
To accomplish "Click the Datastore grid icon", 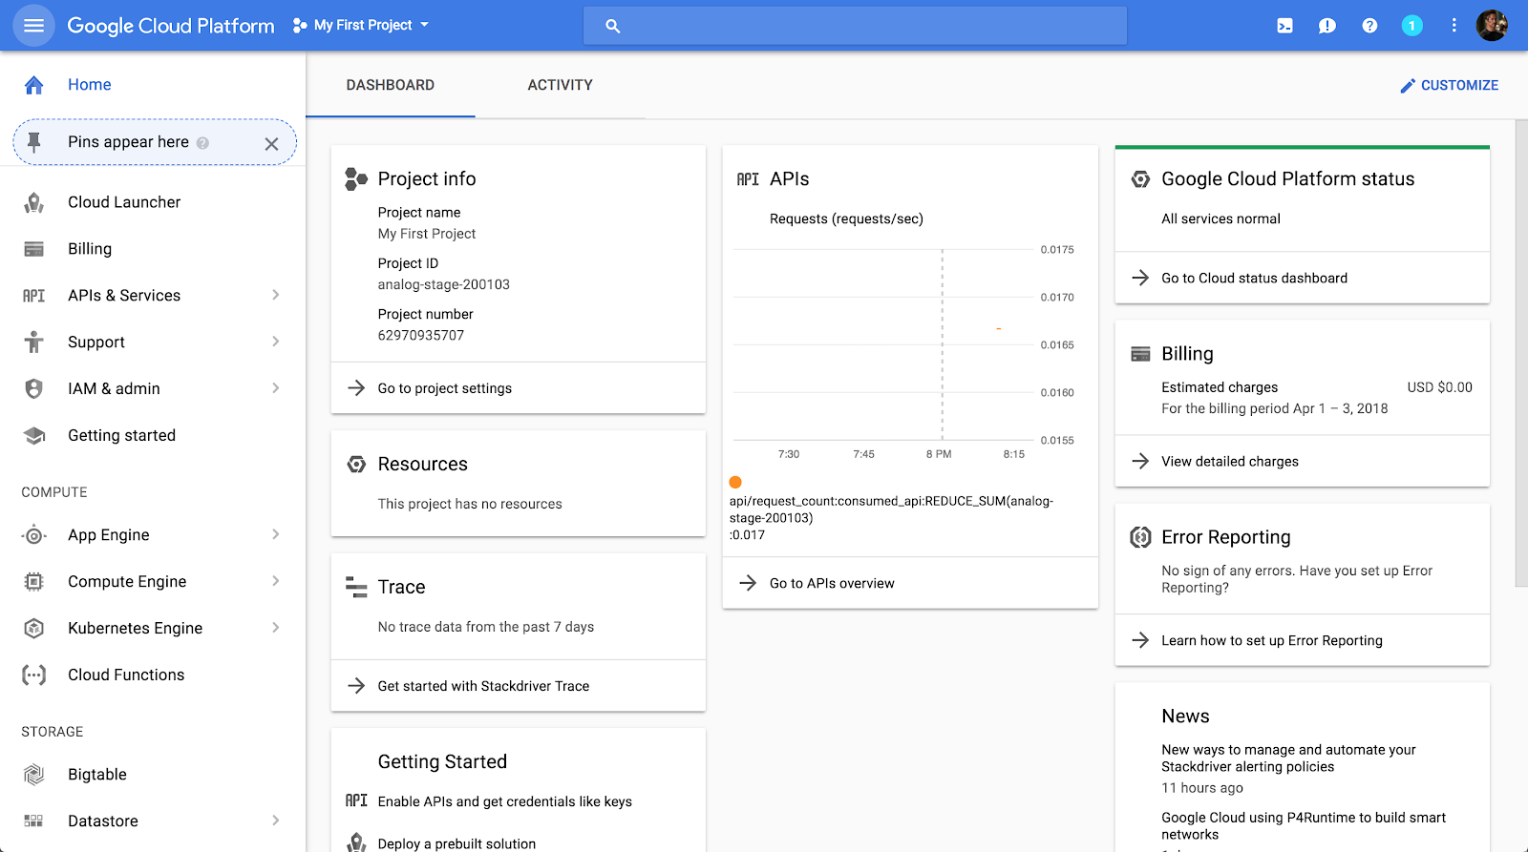I will click(33, 821).
